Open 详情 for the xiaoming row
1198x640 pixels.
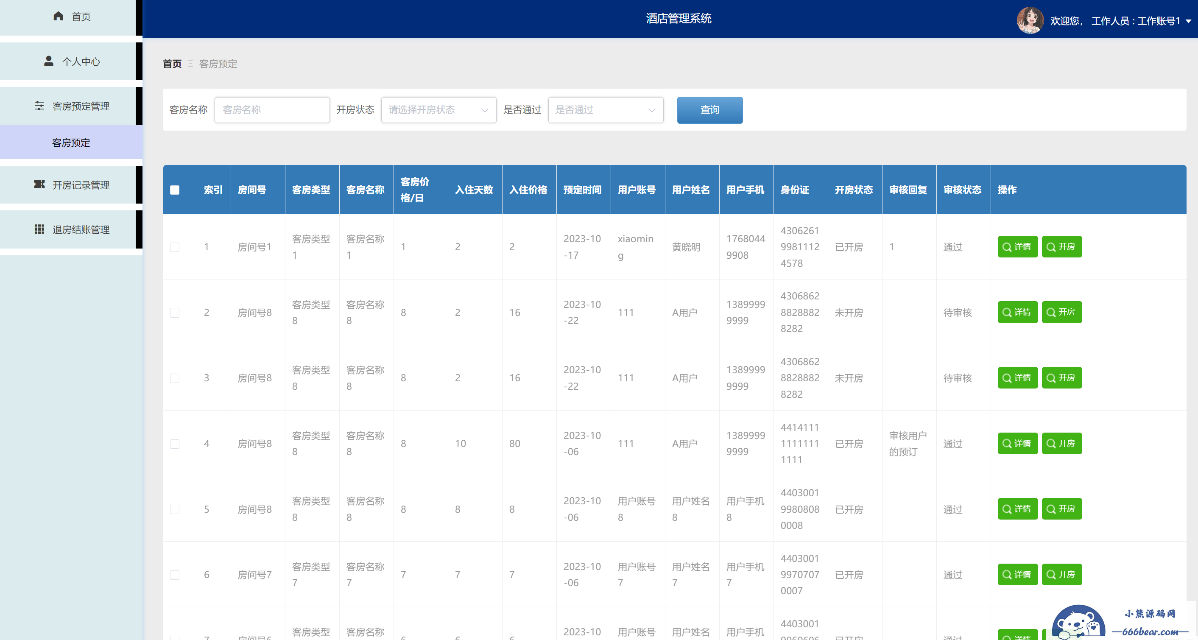pos(1017,246)
